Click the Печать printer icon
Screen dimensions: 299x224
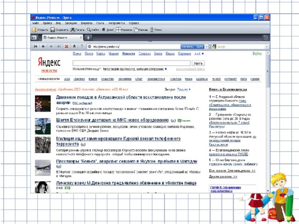pyautogui.click(x=73, y=30)
